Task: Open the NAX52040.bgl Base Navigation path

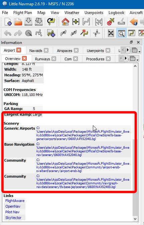Action: point(83,149)
